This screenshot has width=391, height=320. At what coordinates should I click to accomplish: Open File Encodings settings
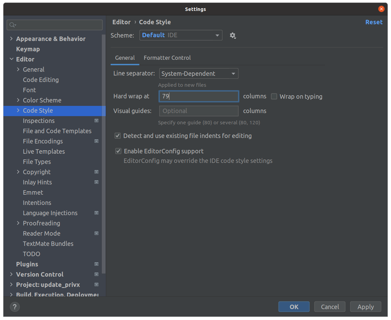click(43, 141)
